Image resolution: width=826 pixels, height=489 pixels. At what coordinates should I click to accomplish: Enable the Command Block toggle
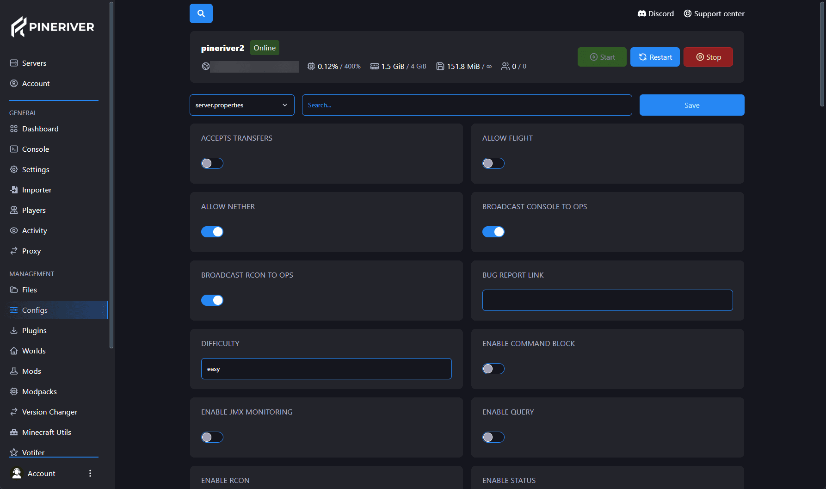pos(493,369)
